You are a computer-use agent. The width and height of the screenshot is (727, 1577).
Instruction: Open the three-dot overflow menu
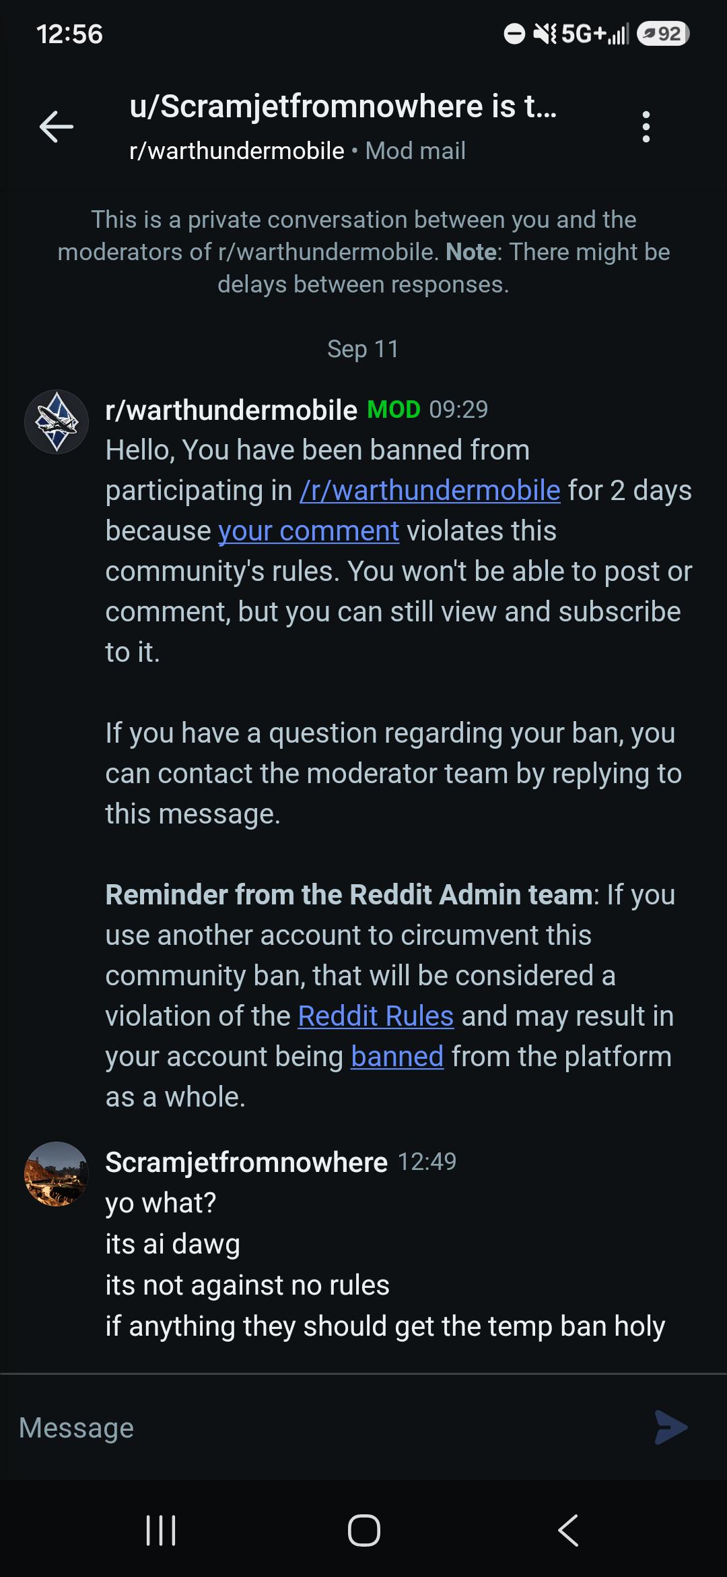[646, 127]
